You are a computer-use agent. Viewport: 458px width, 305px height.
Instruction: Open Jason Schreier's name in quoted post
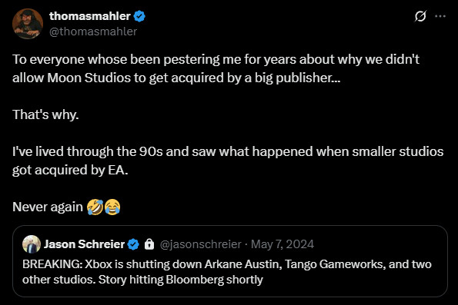pyautogui.click(x=85, y=244)
